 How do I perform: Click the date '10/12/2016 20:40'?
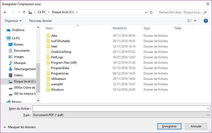124,90
